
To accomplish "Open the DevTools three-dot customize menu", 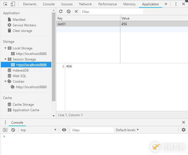I will click(176, 4).
